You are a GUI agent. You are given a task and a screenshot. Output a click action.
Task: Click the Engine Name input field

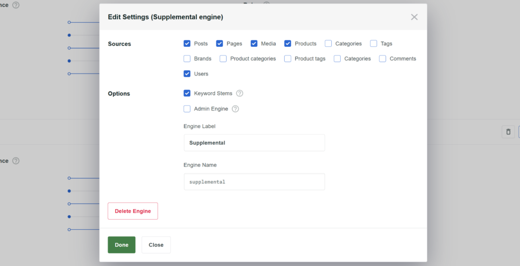[x=254, y=182]
